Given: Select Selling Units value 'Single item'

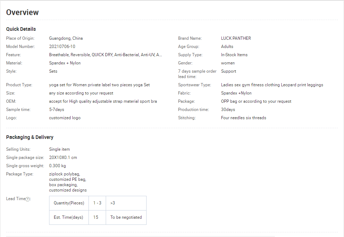Looking at the screenshot, I should pos(59,149).
